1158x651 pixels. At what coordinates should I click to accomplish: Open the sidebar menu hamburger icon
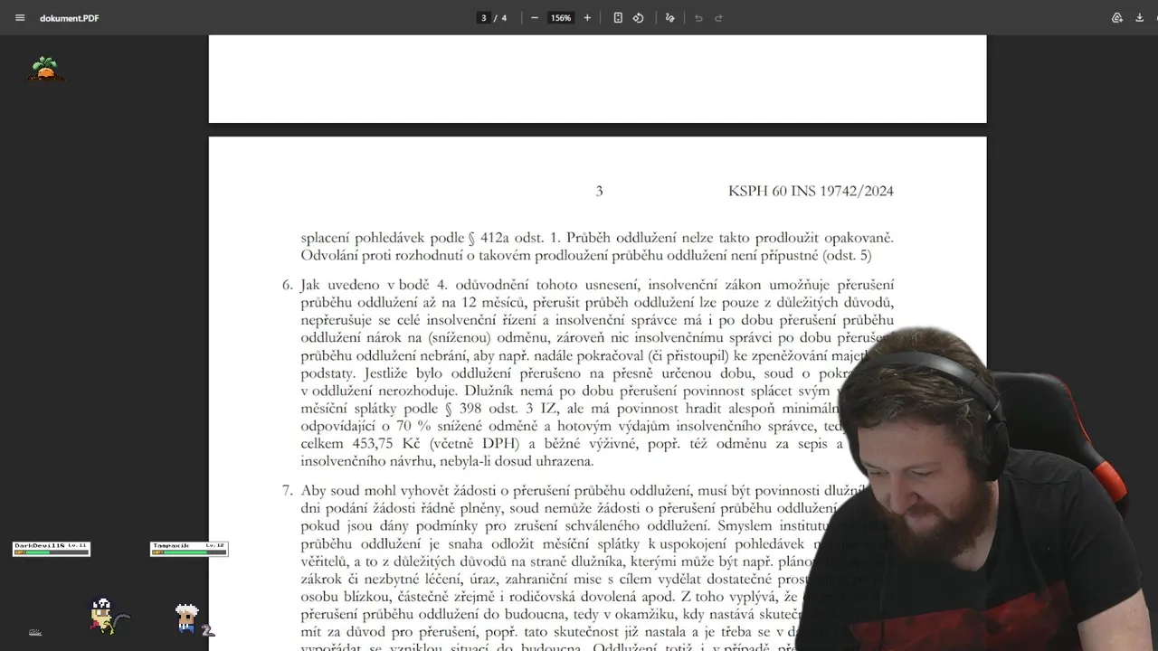coord(20,18)
